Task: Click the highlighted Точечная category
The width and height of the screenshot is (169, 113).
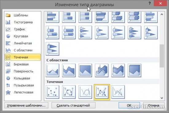Action: tap(23, 57)
